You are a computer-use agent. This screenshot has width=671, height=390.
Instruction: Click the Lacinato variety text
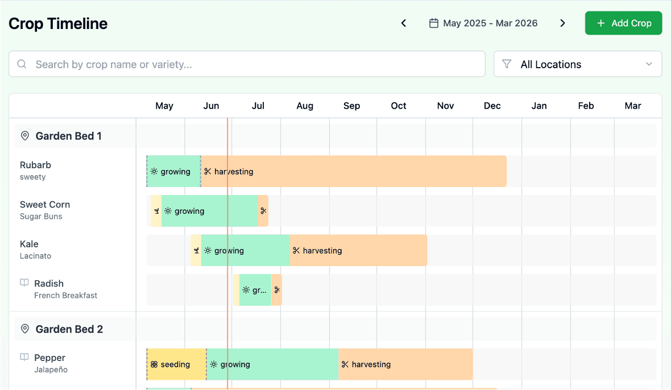(x=35, y=256)
